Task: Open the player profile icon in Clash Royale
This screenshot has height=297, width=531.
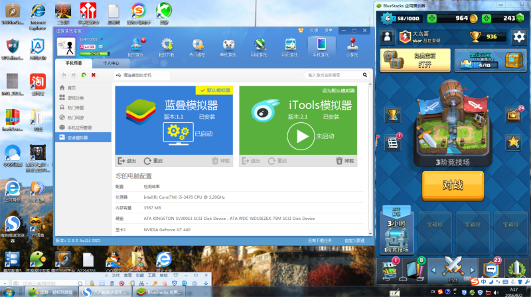Action: pyautogui.click(x=387, y=37)
